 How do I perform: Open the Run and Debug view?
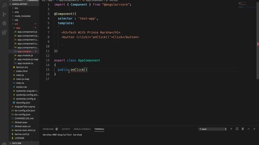pos(4,23)
